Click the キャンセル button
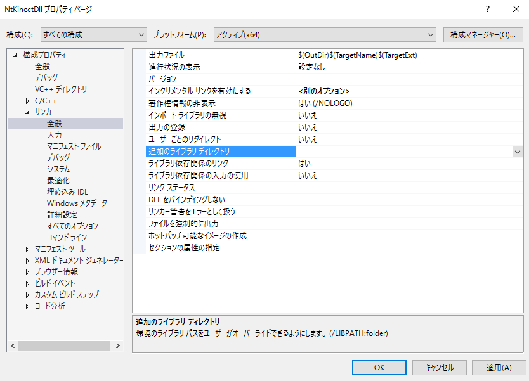529x381 pixels. click(439, 367)
